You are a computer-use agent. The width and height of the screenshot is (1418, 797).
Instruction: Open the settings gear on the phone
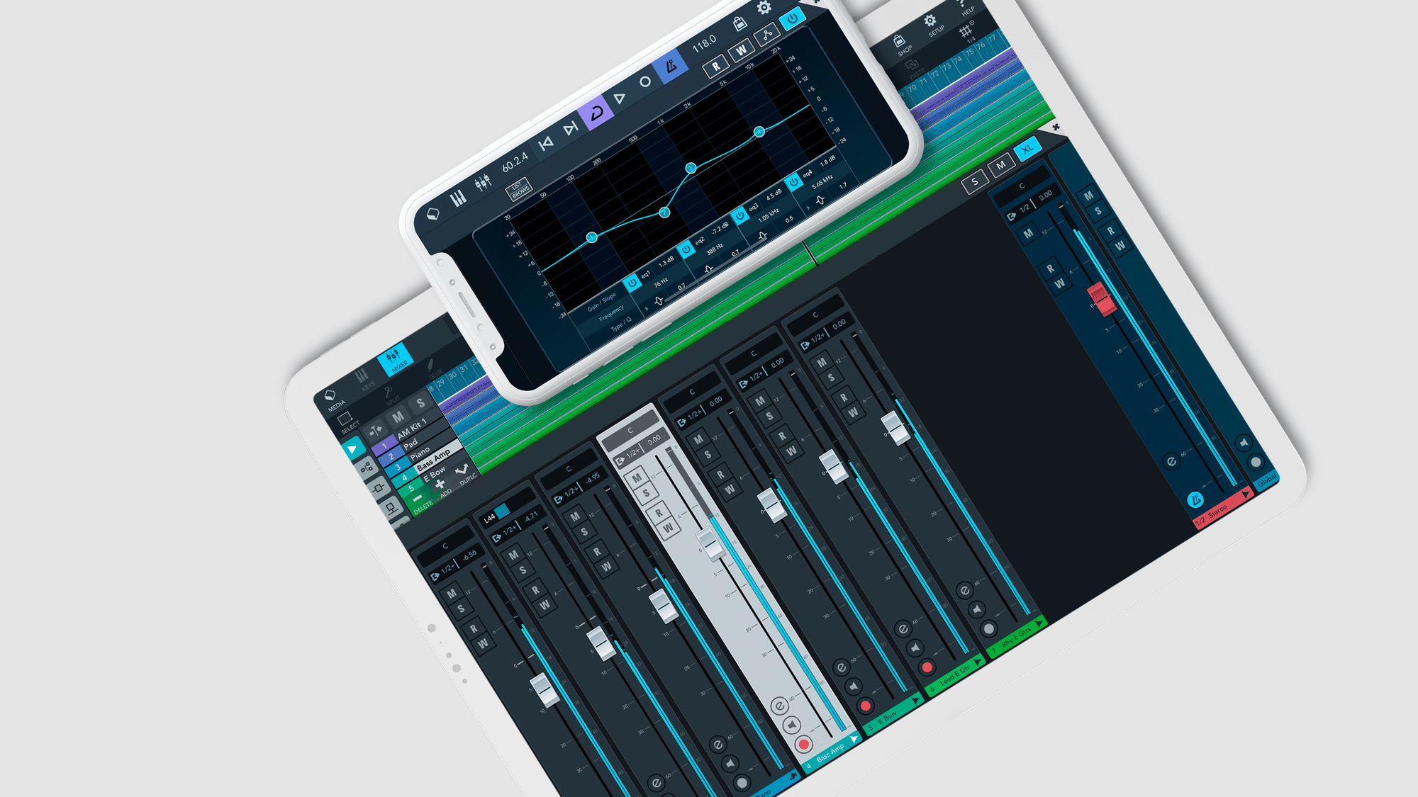pos(764,8)
